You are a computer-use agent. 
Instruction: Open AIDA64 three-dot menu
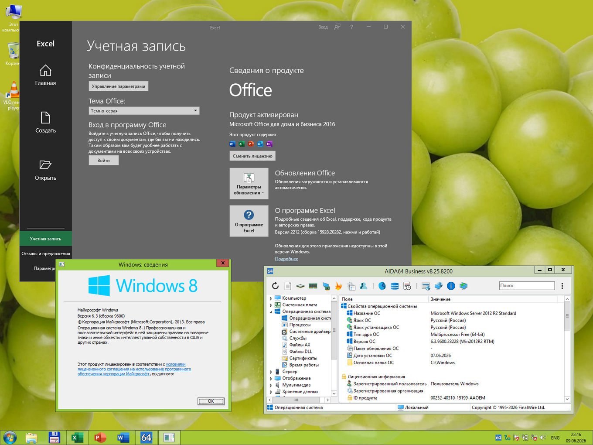click(x=562, y=286)
